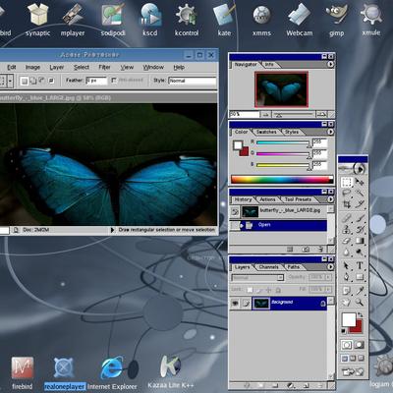Select the Rectangular Marquee tool in toolbox
Viewport: 393px width, 393px height.
(347, 182)
